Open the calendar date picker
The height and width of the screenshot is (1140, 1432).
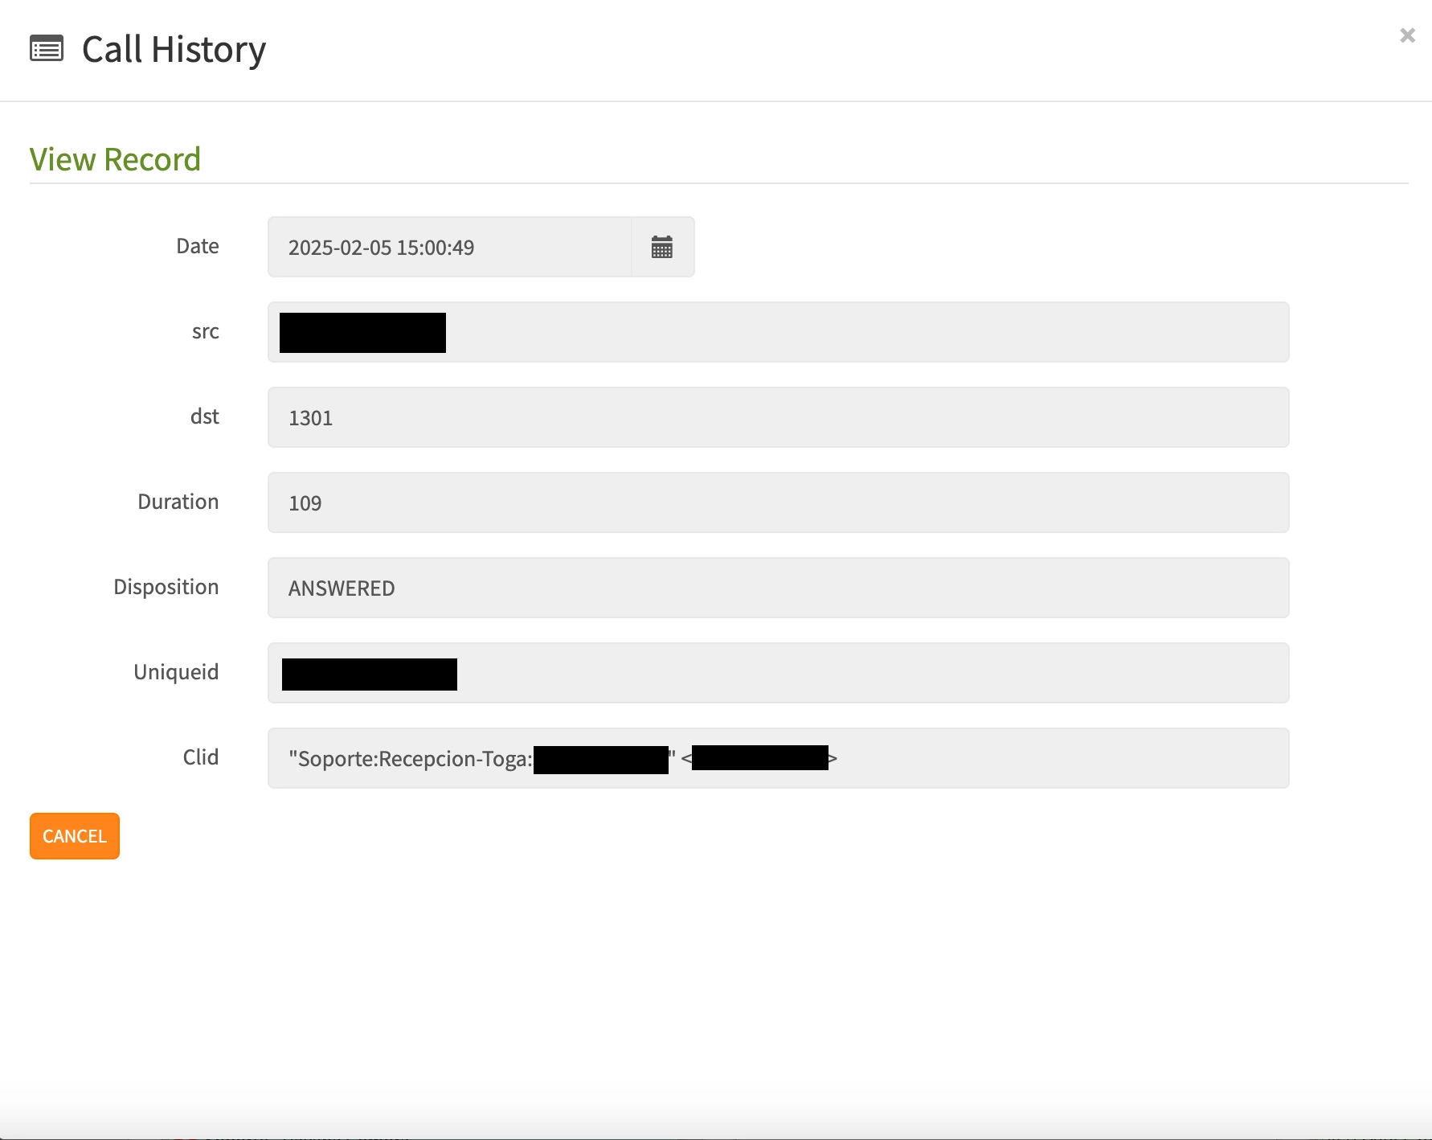pos(662,247)
